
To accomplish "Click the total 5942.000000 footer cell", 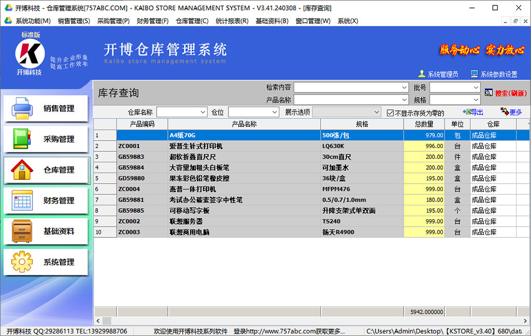I will pyautogui.click(x=424, y=312).
